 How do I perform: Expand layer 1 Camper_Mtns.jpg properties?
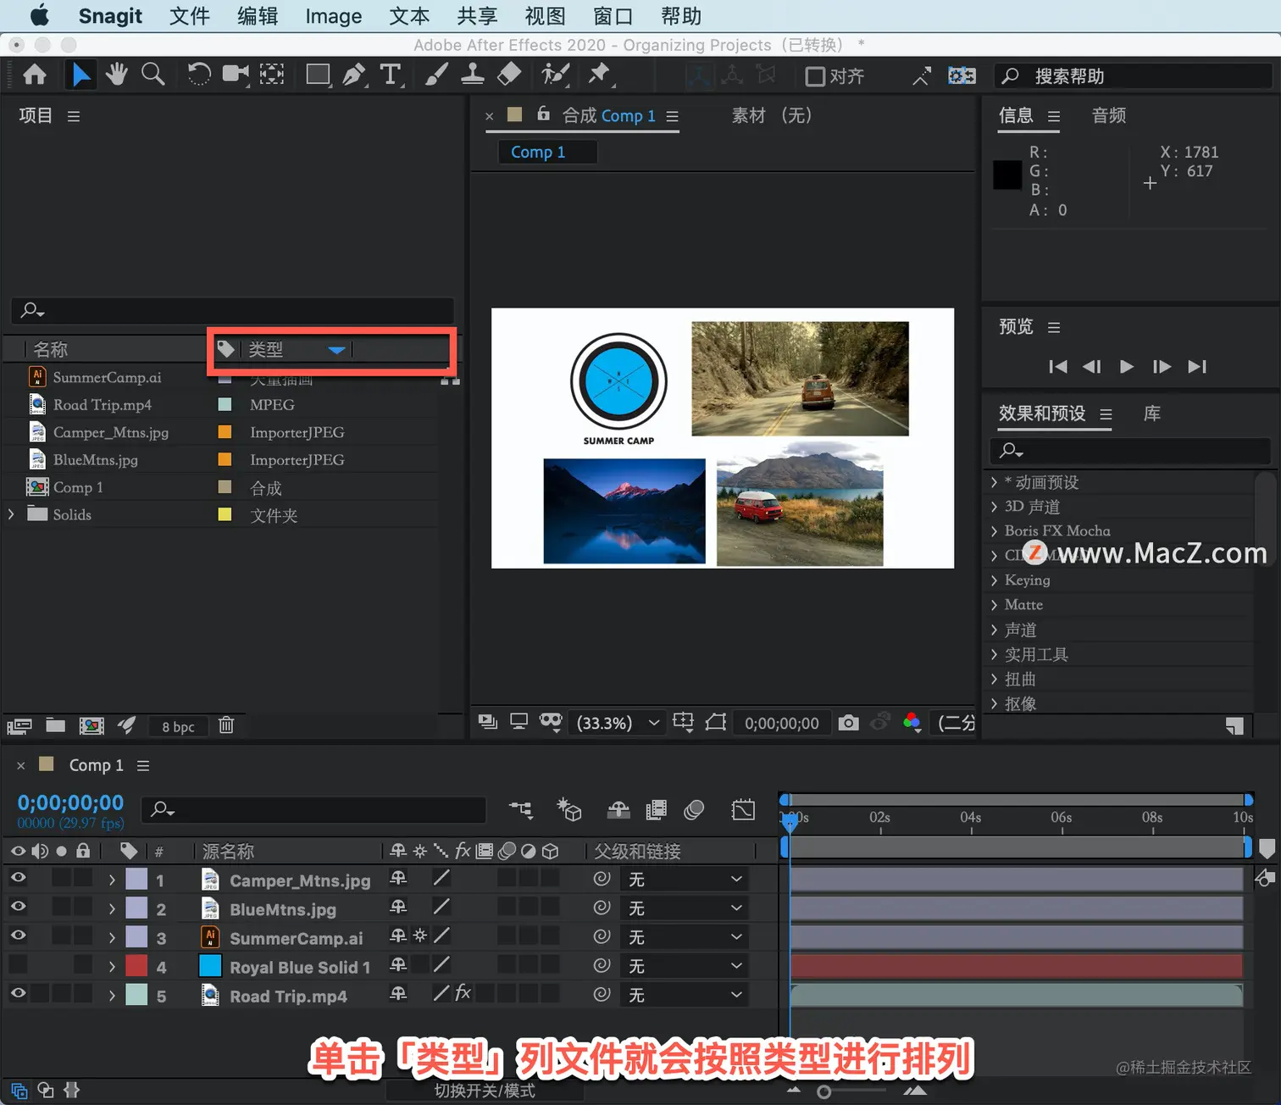112,880
